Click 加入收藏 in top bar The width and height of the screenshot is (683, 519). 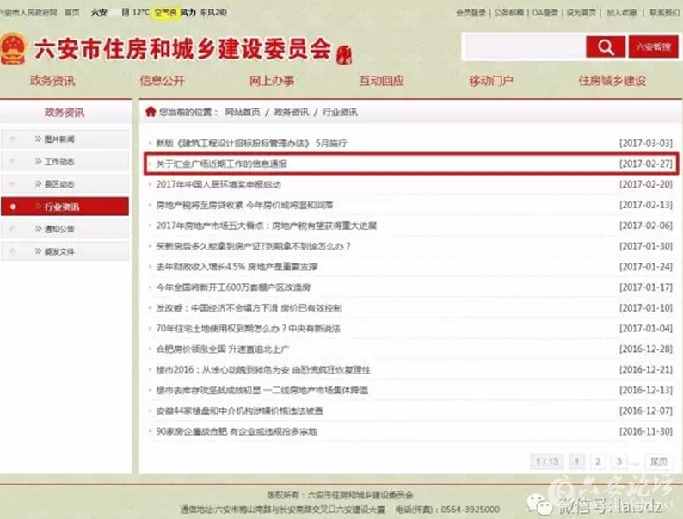(x=622, y=13)
